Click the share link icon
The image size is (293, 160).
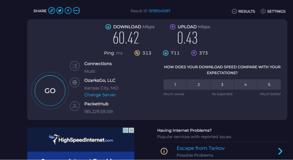tap(52, 11)
